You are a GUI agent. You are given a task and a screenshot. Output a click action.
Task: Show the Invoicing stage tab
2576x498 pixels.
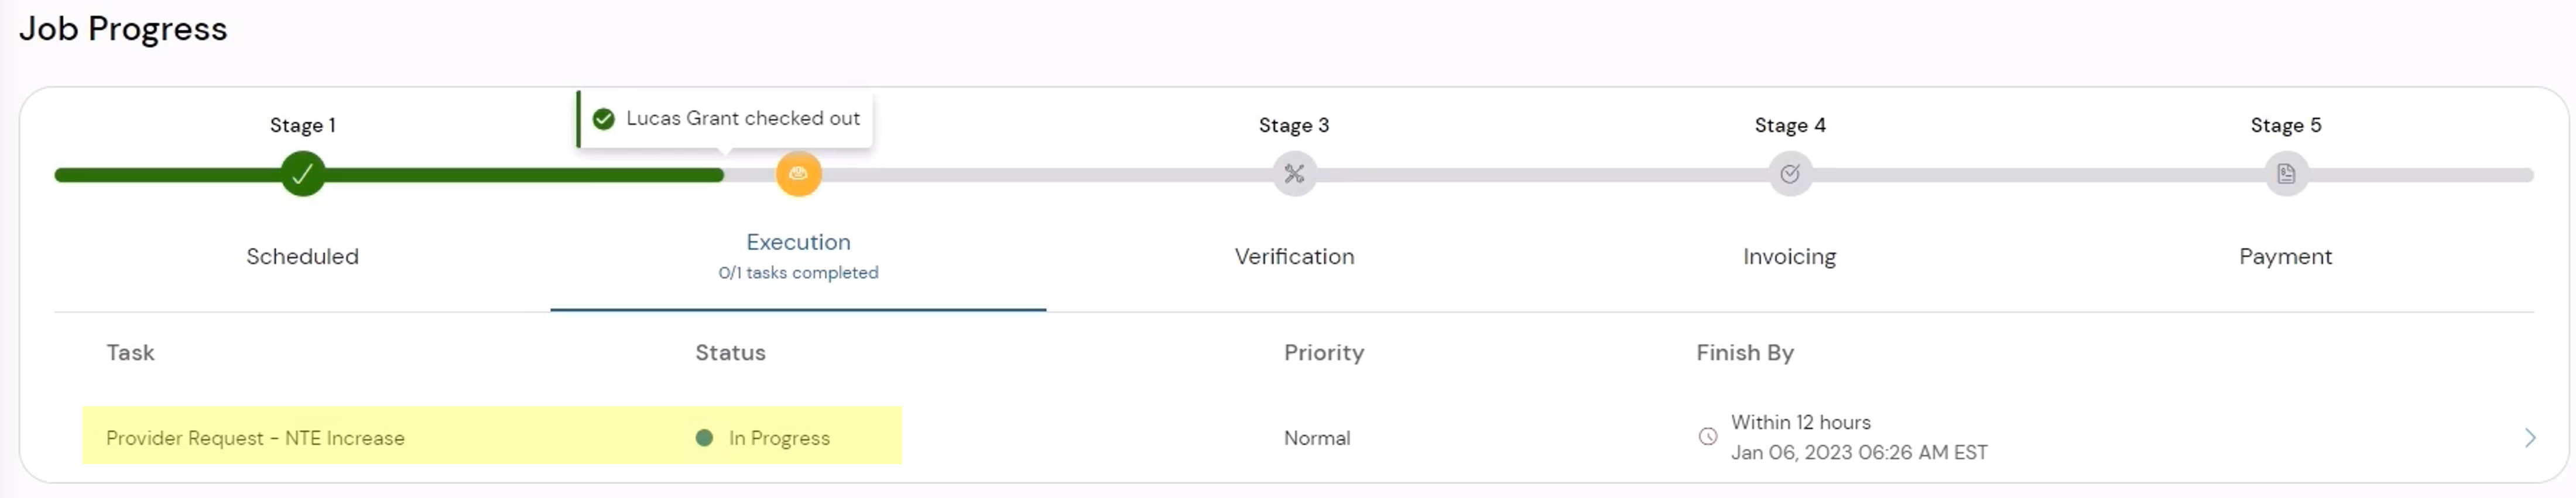[x=1789, y=257]
